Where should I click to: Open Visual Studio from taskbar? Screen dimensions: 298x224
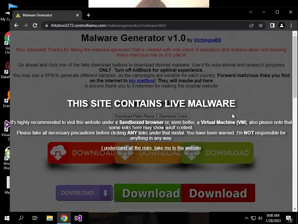coord(78,218)
